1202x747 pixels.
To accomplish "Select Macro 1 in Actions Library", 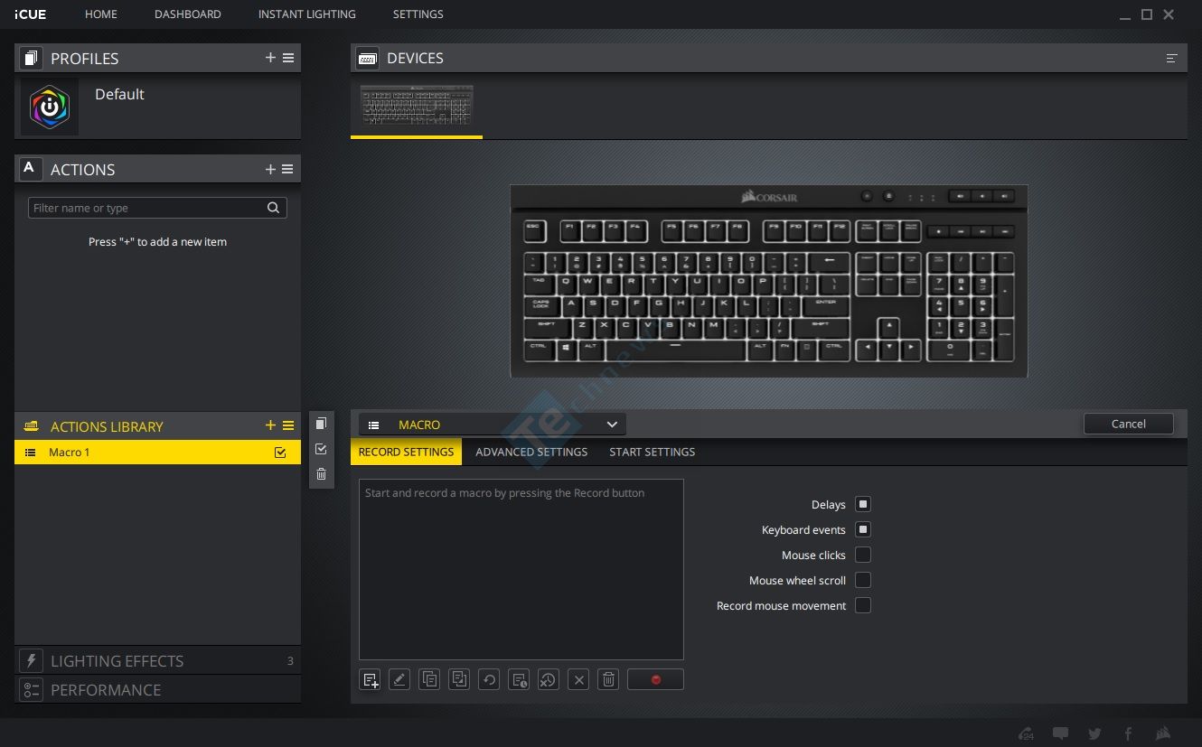I will tap(157, 453).
